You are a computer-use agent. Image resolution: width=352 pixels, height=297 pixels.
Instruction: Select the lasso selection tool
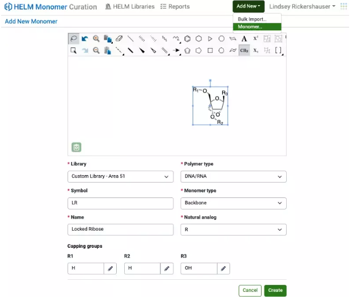(x=73, y=39)
